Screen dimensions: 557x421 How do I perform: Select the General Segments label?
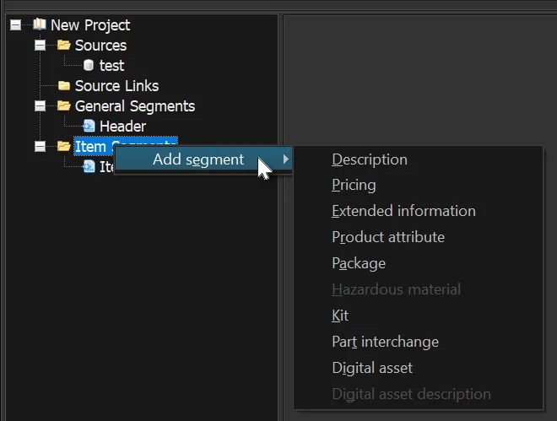pos(135,106)
